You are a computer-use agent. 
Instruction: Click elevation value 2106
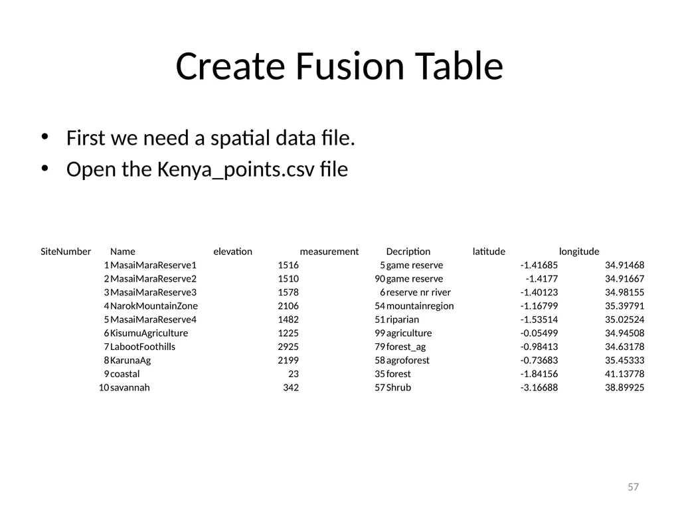pos(288,305)
